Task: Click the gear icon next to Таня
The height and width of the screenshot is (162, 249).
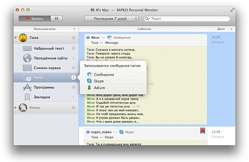Action: tap(73, 38)
